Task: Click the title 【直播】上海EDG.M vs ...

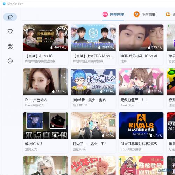Action: pos(93,56)
